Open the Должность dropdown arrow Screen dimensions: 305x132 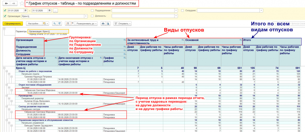(176, 16)
